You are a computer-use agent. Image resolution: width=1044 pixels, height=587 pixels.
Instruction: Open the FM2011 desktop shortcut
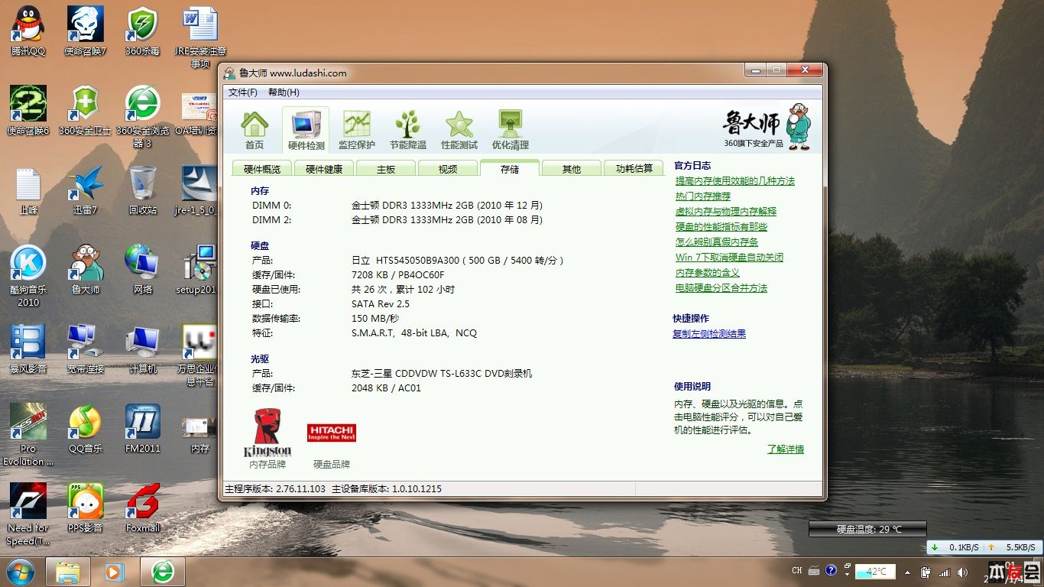143,428
